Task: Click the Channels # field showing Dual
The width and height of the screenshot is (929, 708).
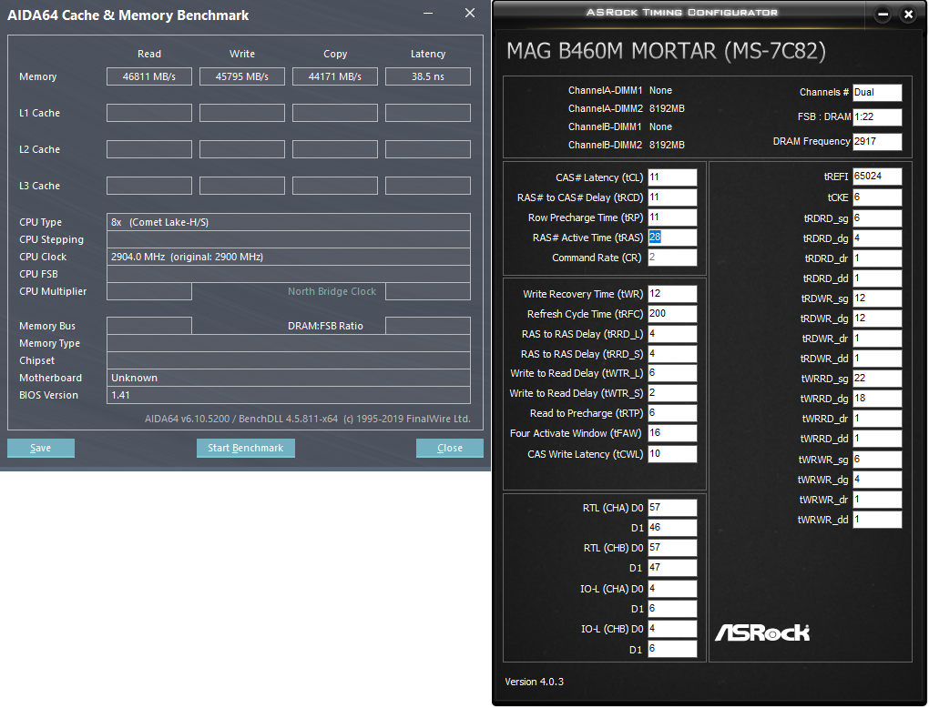Action: (x=877, y=92)
